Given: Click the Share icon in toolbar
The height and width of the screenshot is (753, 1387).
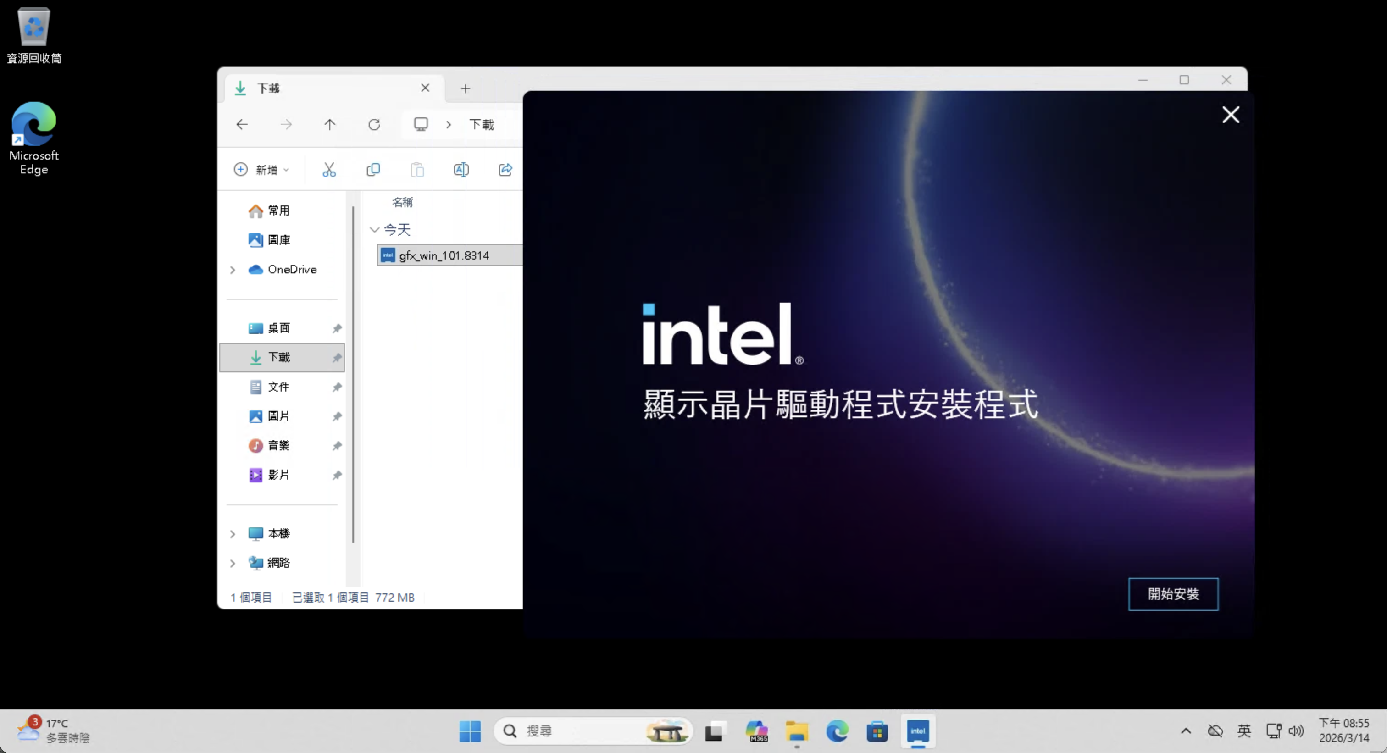Looking at the screenshot, I should [x=505, y=170].
